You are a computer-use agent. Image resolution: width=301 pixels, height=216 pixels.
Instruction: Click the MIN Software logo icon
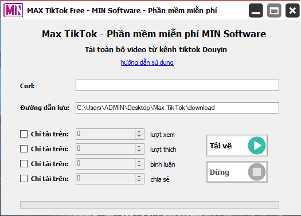coord(13,10)
